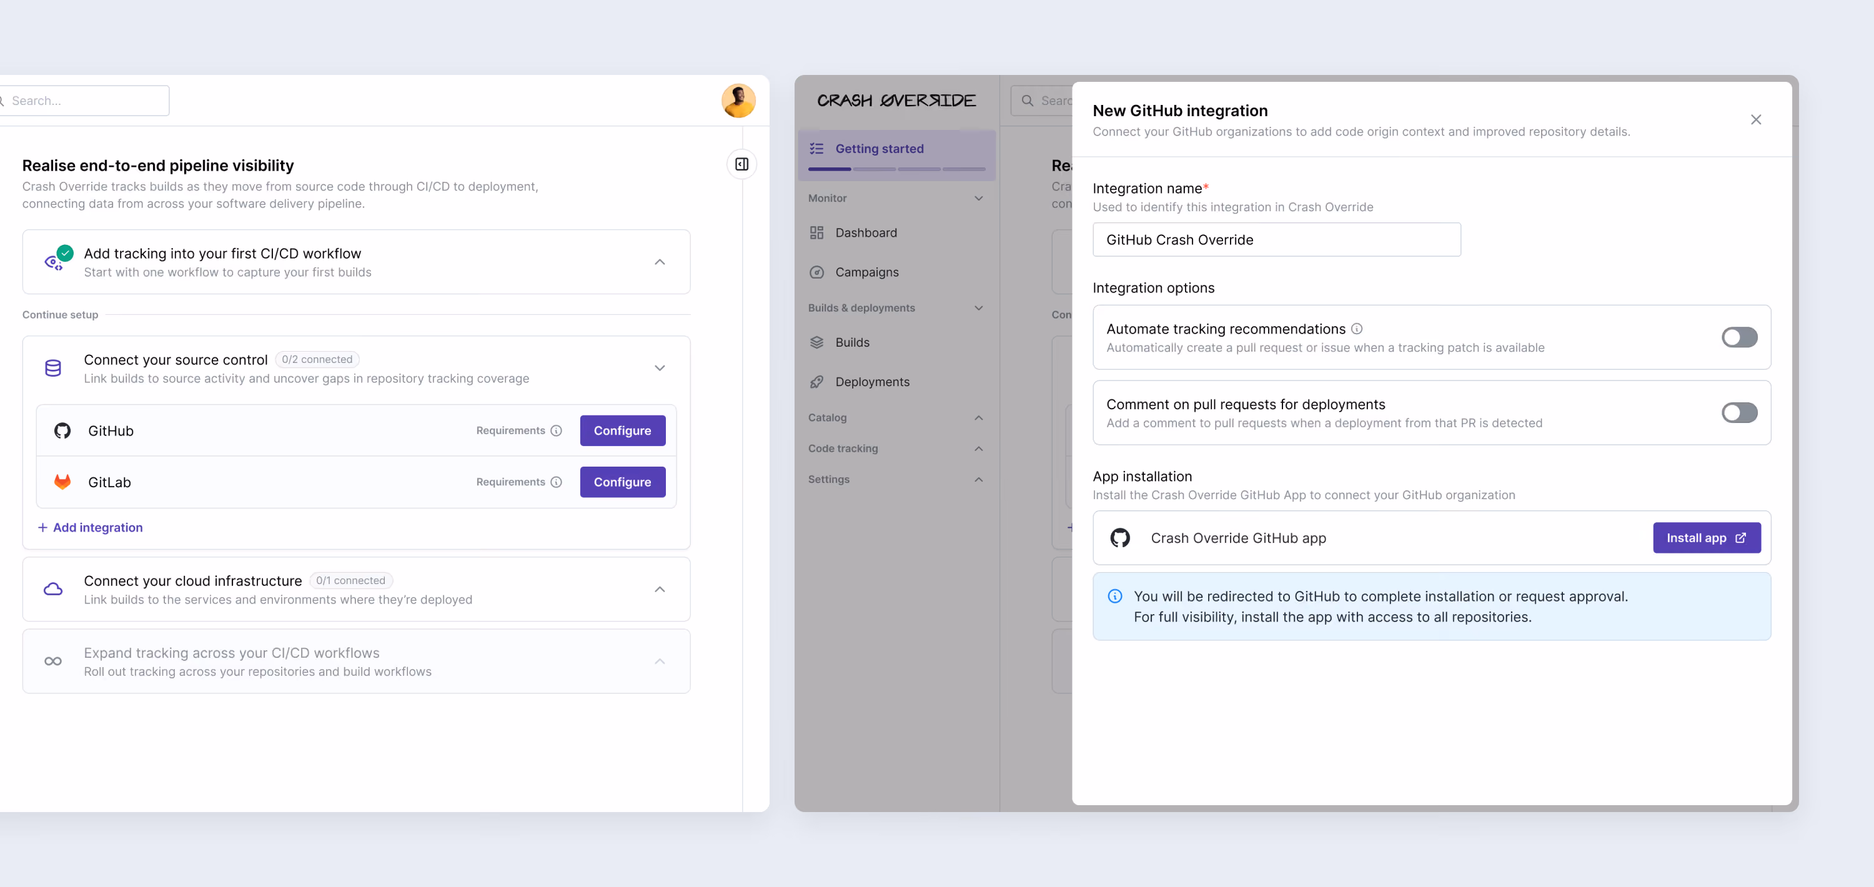Viewport: 1874px width, 887px height.
Task: Expand the Settings sidebar group
Action: 978,480
